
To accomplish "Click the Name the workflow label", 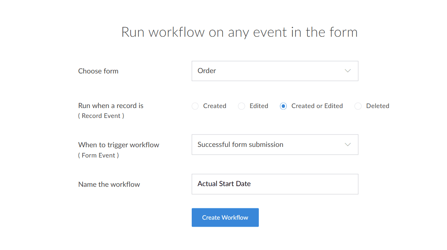I will pos(109,184).
